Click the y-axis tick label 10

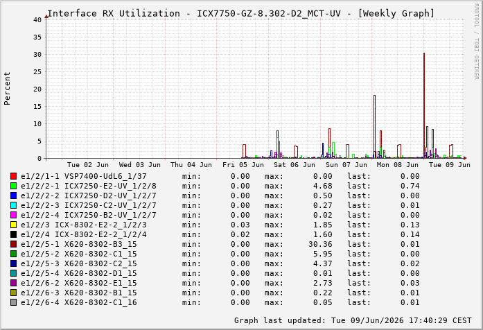pos(37,124)
